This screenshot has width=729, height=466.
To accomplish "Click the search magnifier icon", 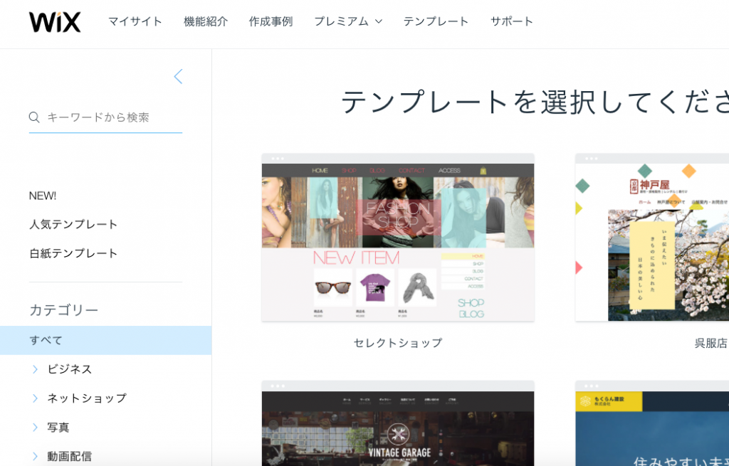I will pyautogui.click(x=34, y=117).
